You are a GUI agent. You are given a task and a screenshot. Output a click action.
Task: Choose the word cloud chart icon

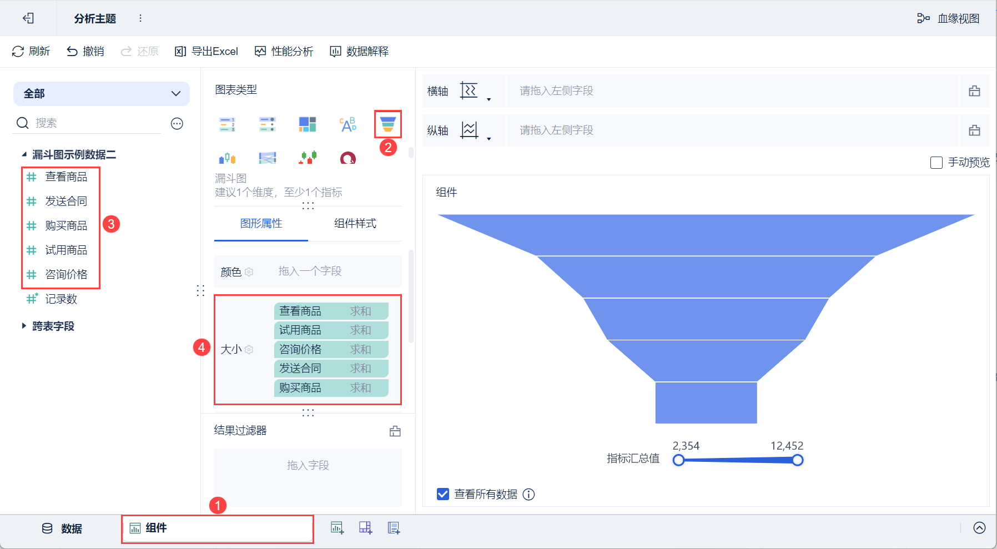pyautogui.click(x=348, y=124)
